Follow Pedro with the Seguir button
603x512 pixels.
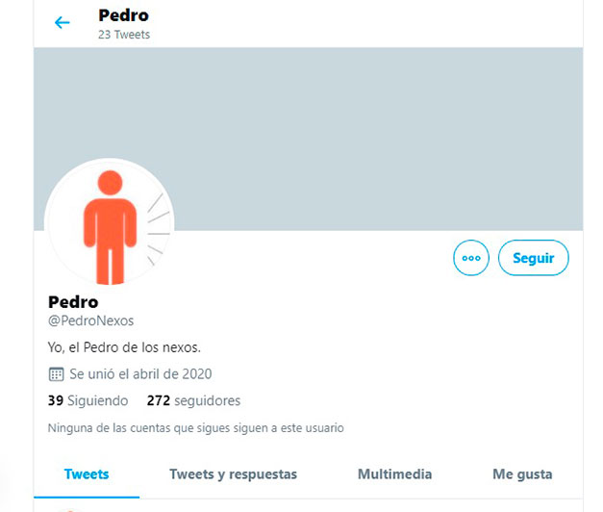pyautogui.click(x=534, y=258)
